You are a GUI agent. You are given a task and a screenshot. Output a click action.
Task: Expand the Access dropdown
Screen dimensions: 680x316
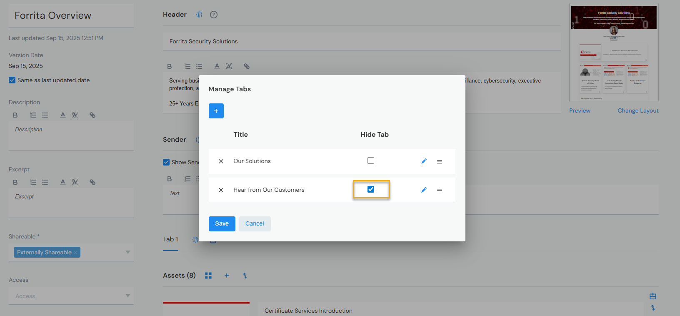pyautogui.click(x=128, y=296)
